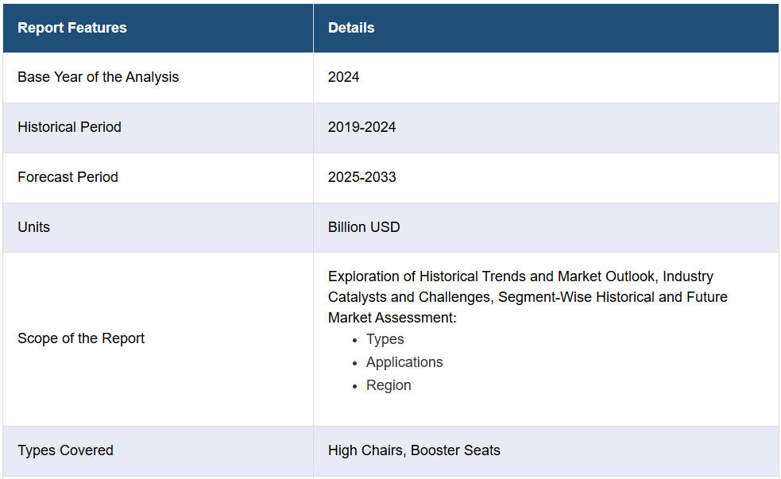Click the Details column header
This screenshot has height=479, width=781.
point(351,28)
